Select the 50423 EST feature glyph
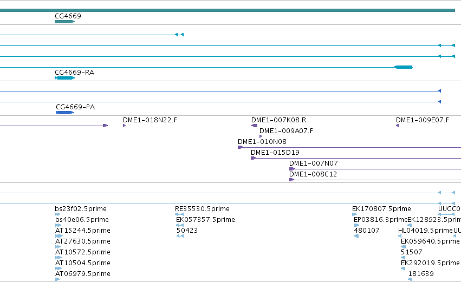The image size is (461, 282). tap(180, 236)
